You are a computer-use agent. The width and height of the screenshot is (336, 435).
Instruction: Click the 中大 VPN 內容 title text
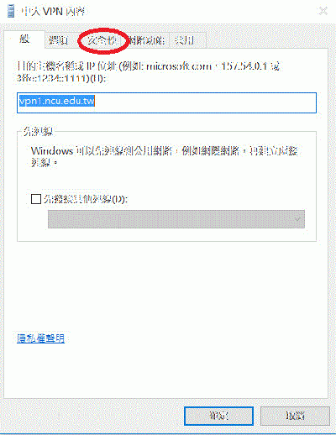53,12
